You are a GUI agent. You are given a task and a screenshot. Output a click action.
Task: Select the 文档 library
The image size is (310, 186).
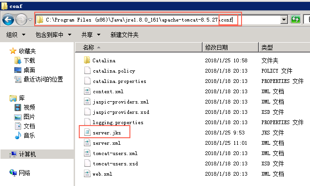29,126
